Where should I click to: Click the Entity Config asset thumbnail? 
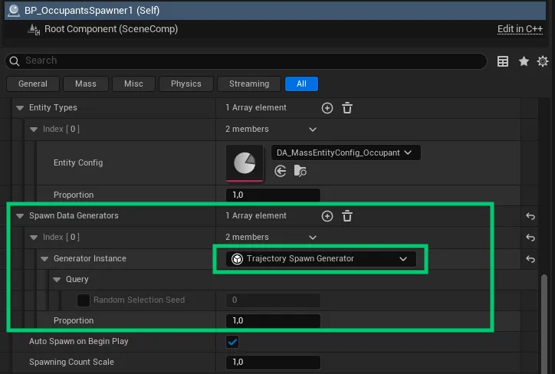(245, 162)
